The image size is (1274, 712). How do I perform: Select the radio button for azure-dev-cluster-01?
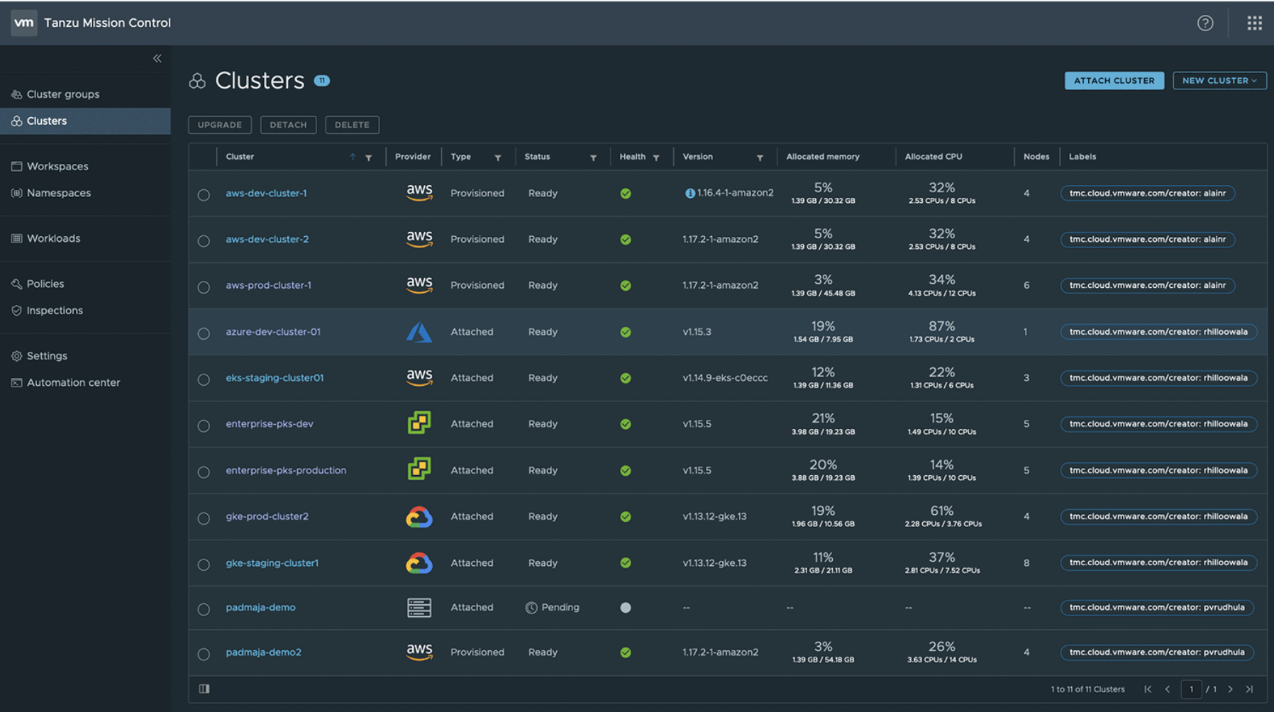tap(204, 331)
